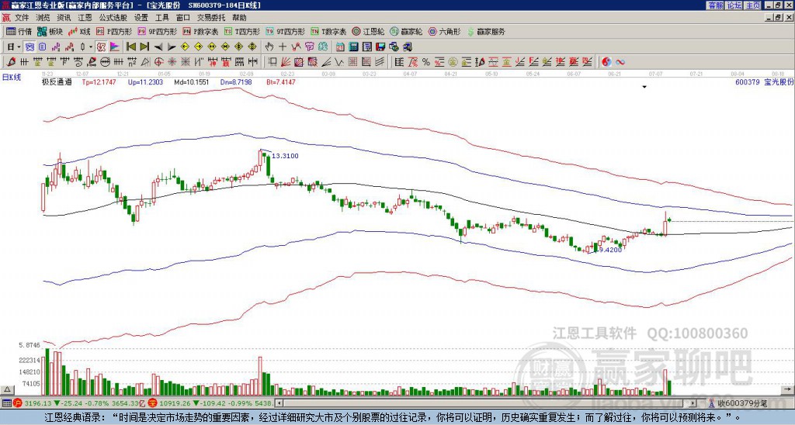
Task: Click the black down-triangle date marker
Action: 644,87
